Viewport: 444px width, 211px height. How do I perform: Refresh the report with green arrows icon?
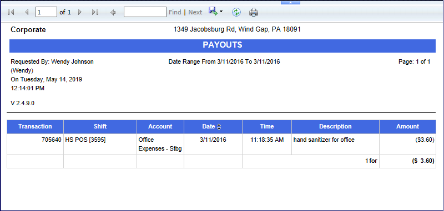point(236,12)
